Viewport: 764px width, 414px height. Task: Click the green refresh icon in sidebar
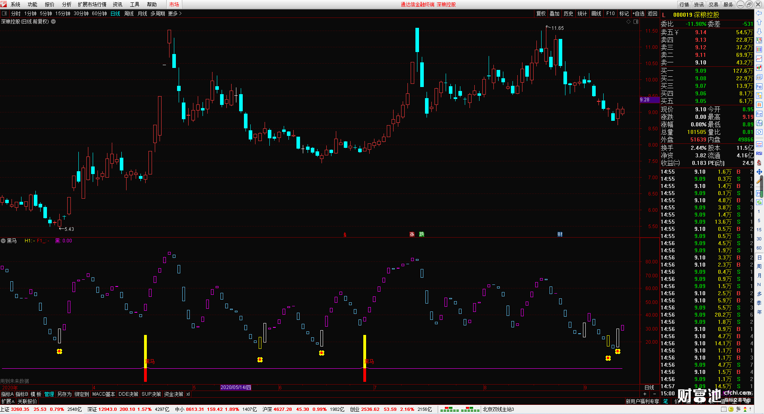759,202
